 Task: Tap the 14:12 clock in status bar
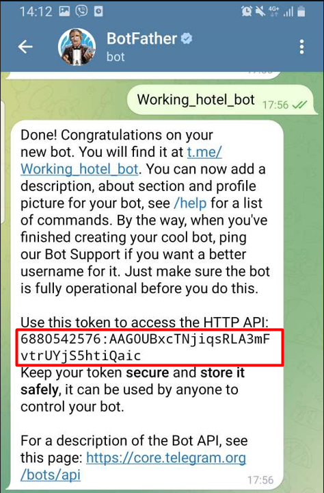click(x=36, y=12)
